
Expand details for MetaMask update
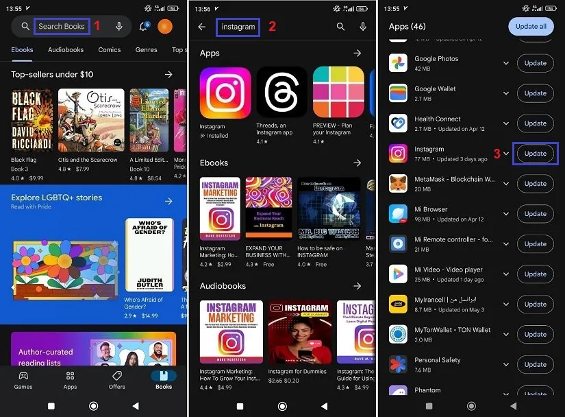(506, 184)
